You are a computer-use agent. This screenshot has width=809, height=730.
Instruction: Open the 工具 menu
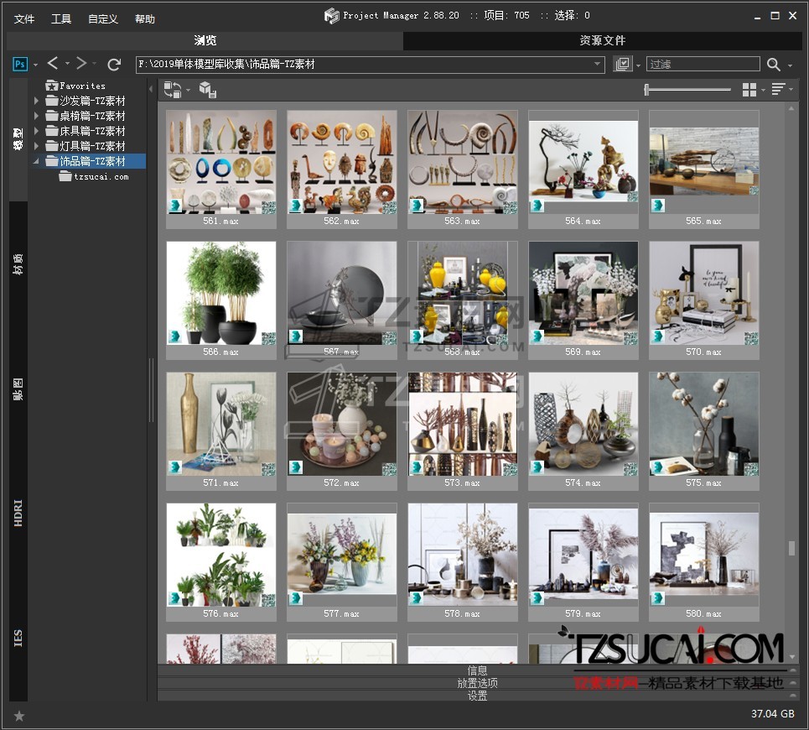(x=61, y=18)
